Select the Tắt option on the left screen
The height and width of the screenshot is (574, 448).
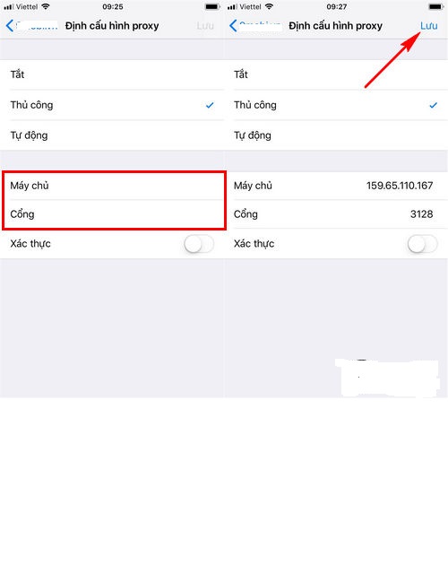(x=112, y=74)
